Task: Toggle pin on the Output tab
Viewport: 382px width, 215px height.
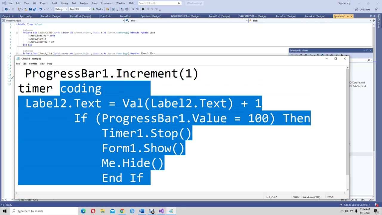Action: (12, 16)
